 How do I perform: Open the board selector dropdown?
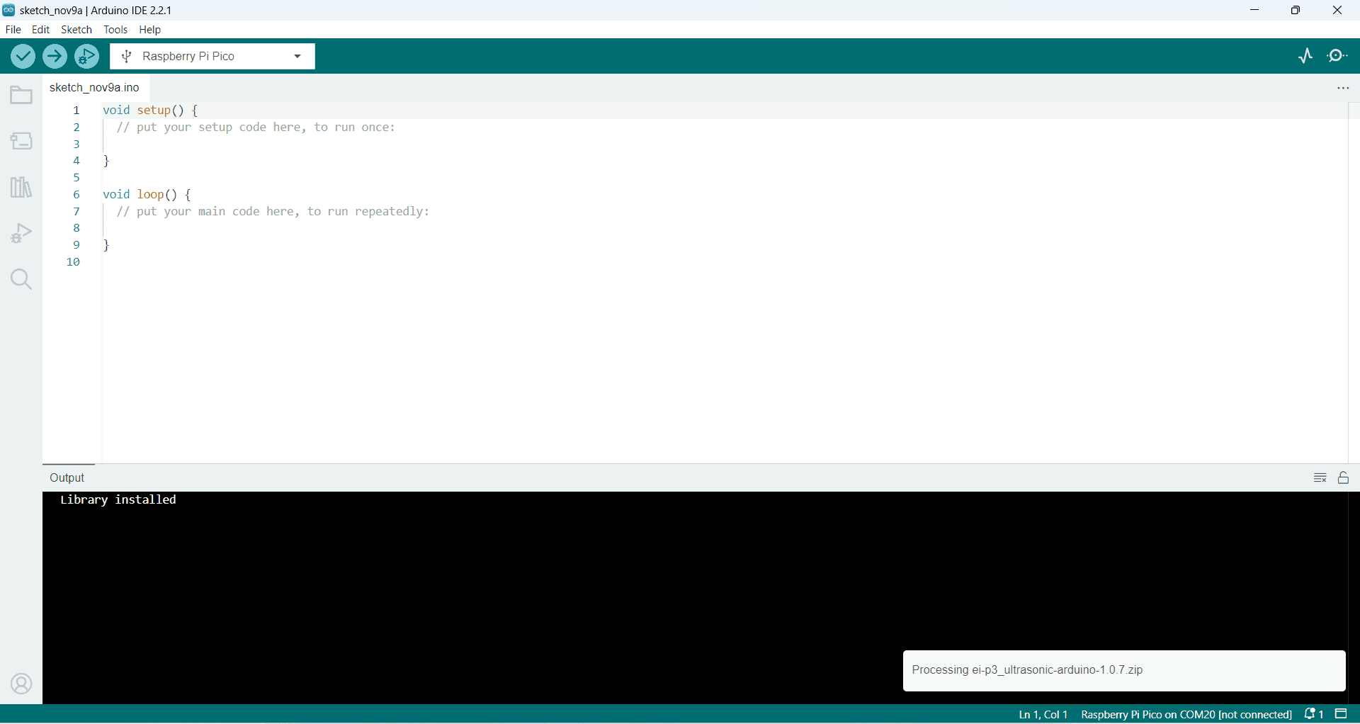tap(297, 56)
